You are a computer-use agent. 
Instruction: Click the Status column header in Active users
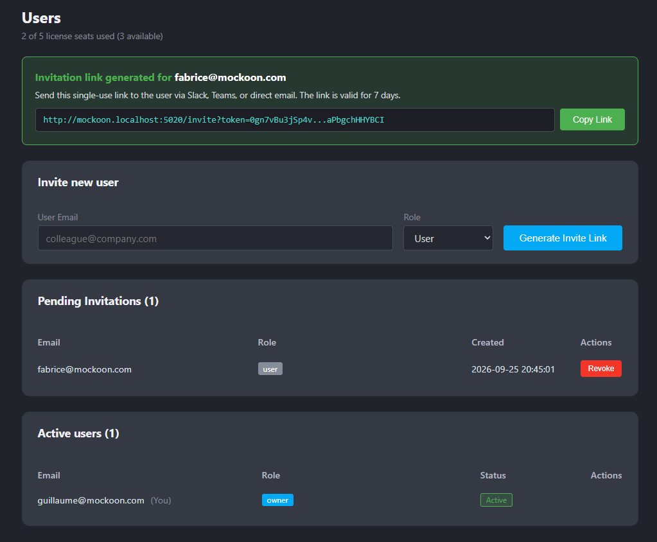tap(493, 475)
